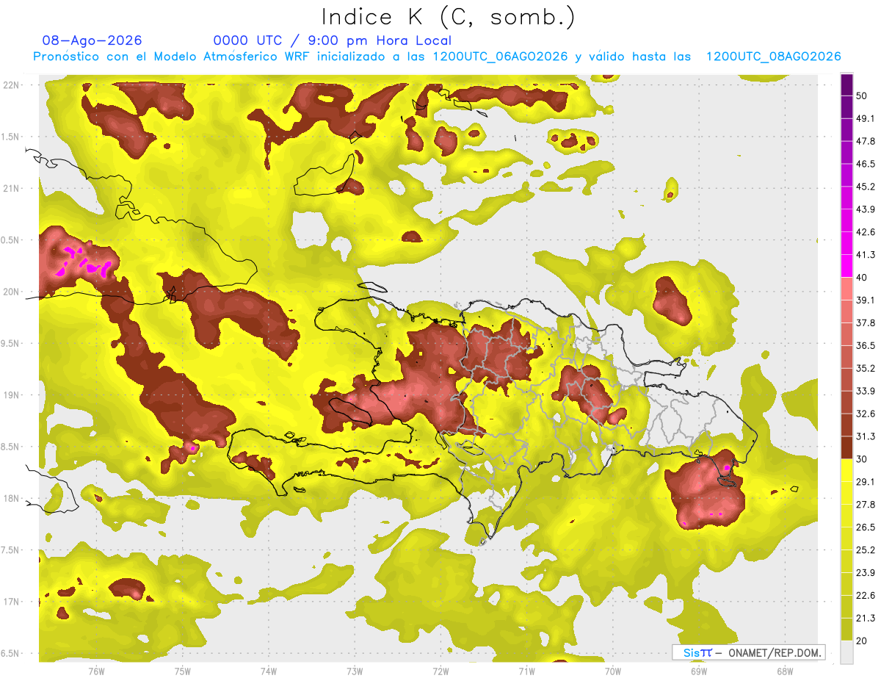Click the longitude label '76W'
The height and width of the screenshot is (681, 881).
[x=97, y=671]
